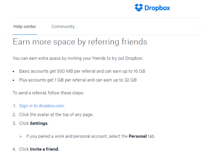Click the step number 1 list marker
208x151 pixels.
point(14,106)
